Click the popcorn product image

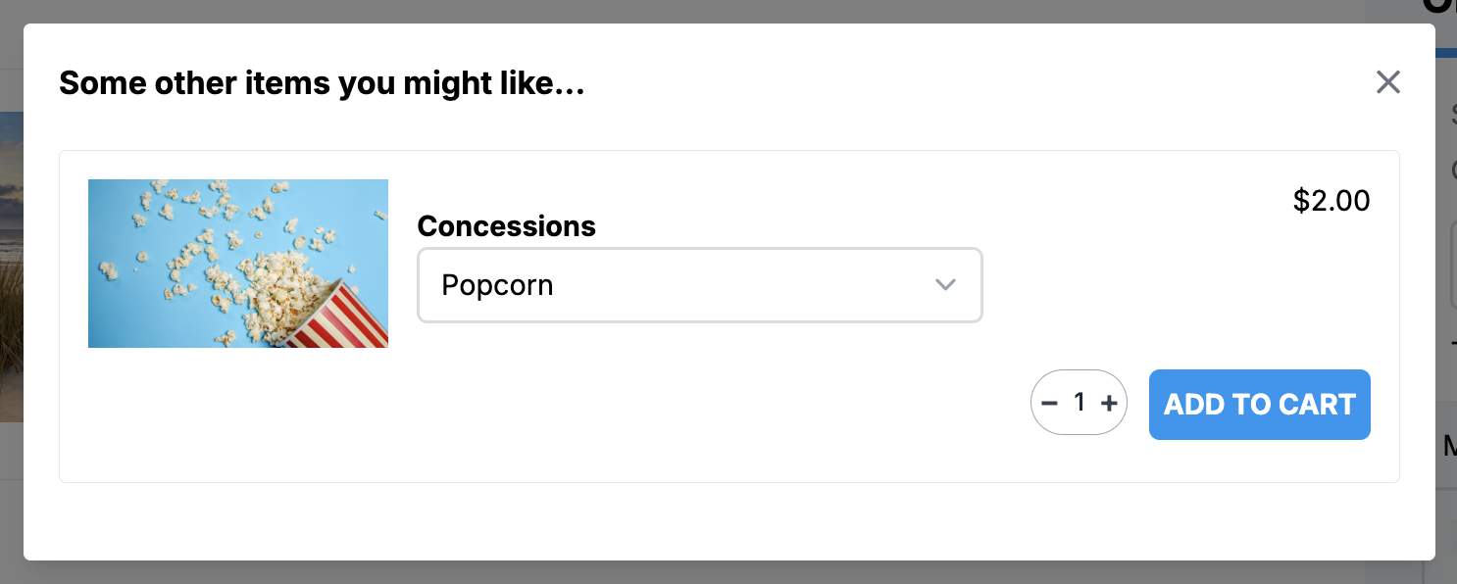(x=238, y=264)
